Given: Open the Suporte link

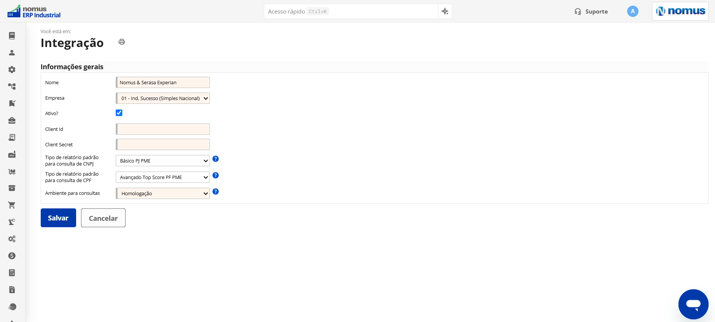Looking at the screenshot, I should pyautogui.click(x=591, y=12).
